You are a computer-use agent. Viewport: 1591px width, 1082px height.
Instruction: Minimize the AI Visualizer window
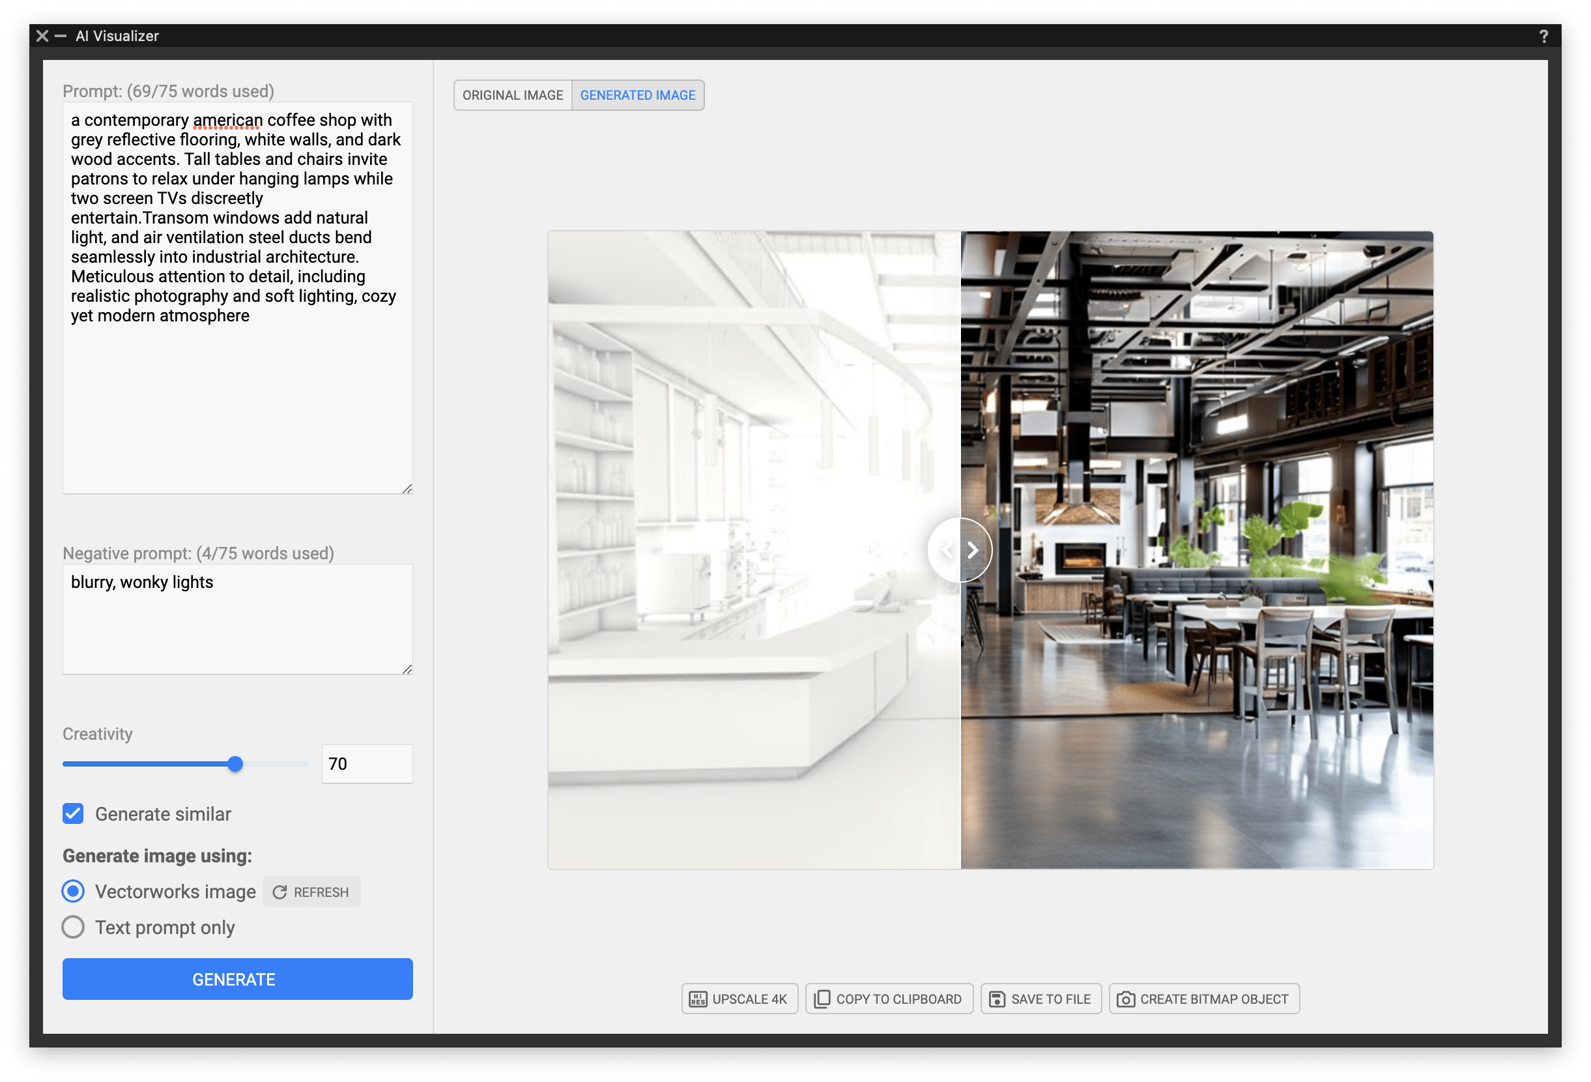pyautogui.click(x=61, y=37)
